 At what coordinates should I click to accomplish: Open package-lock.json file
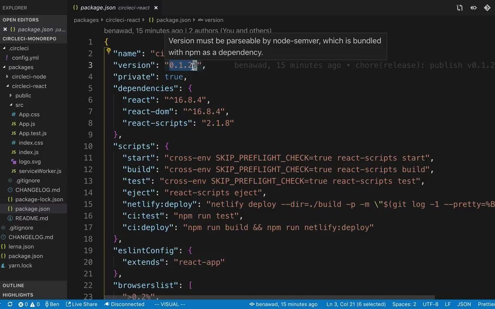(x=39, y=200)
